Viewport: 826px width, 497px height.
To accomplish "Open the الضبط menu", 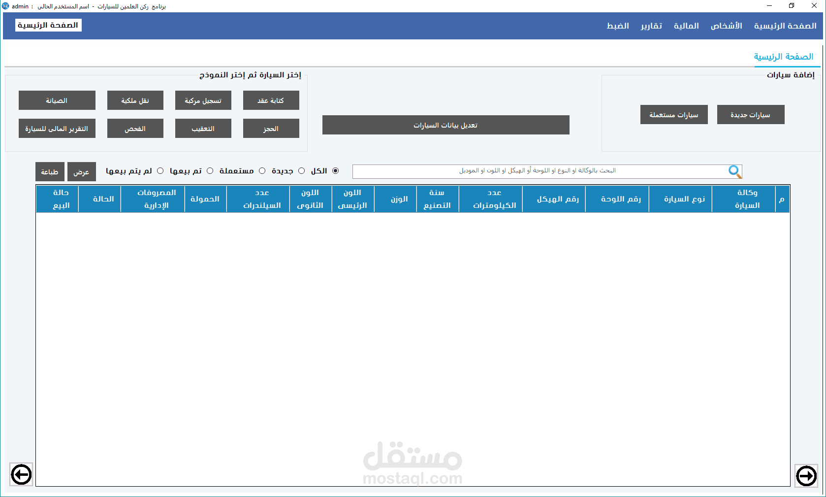I will [617, 26].
